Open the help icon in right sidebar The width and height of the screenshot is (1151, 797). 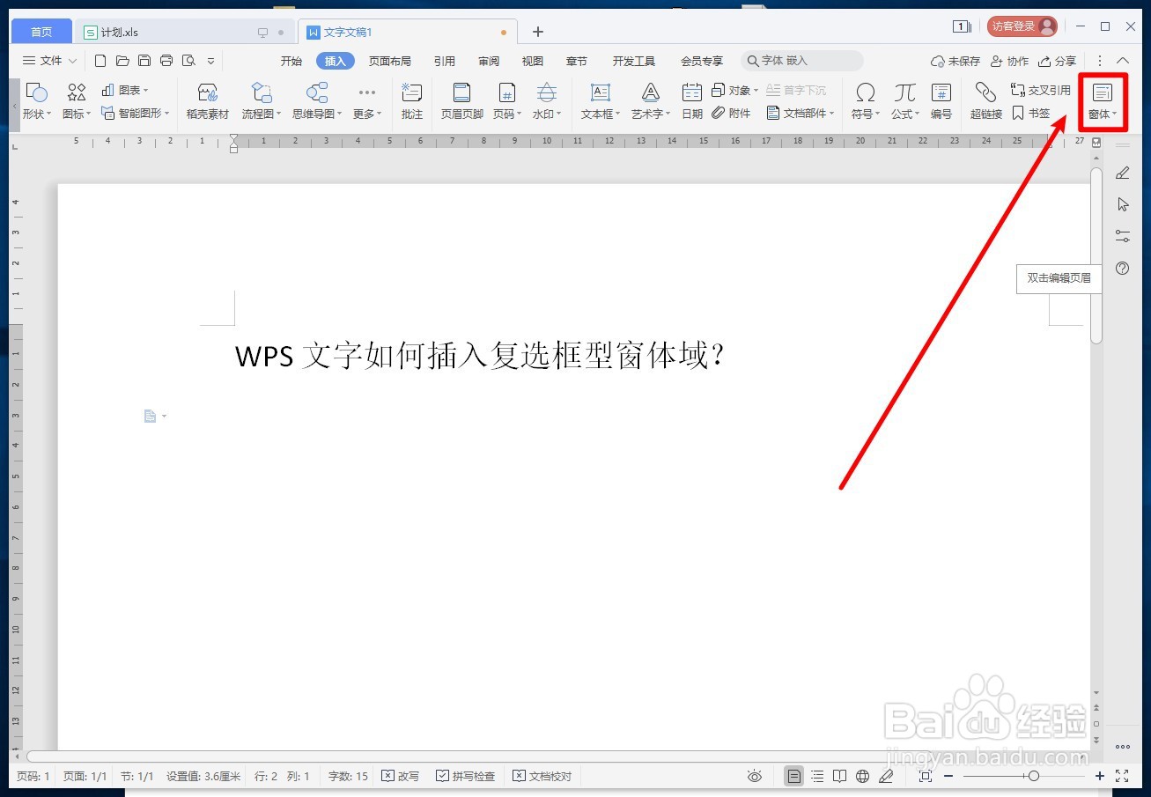tap(1123, 269)
